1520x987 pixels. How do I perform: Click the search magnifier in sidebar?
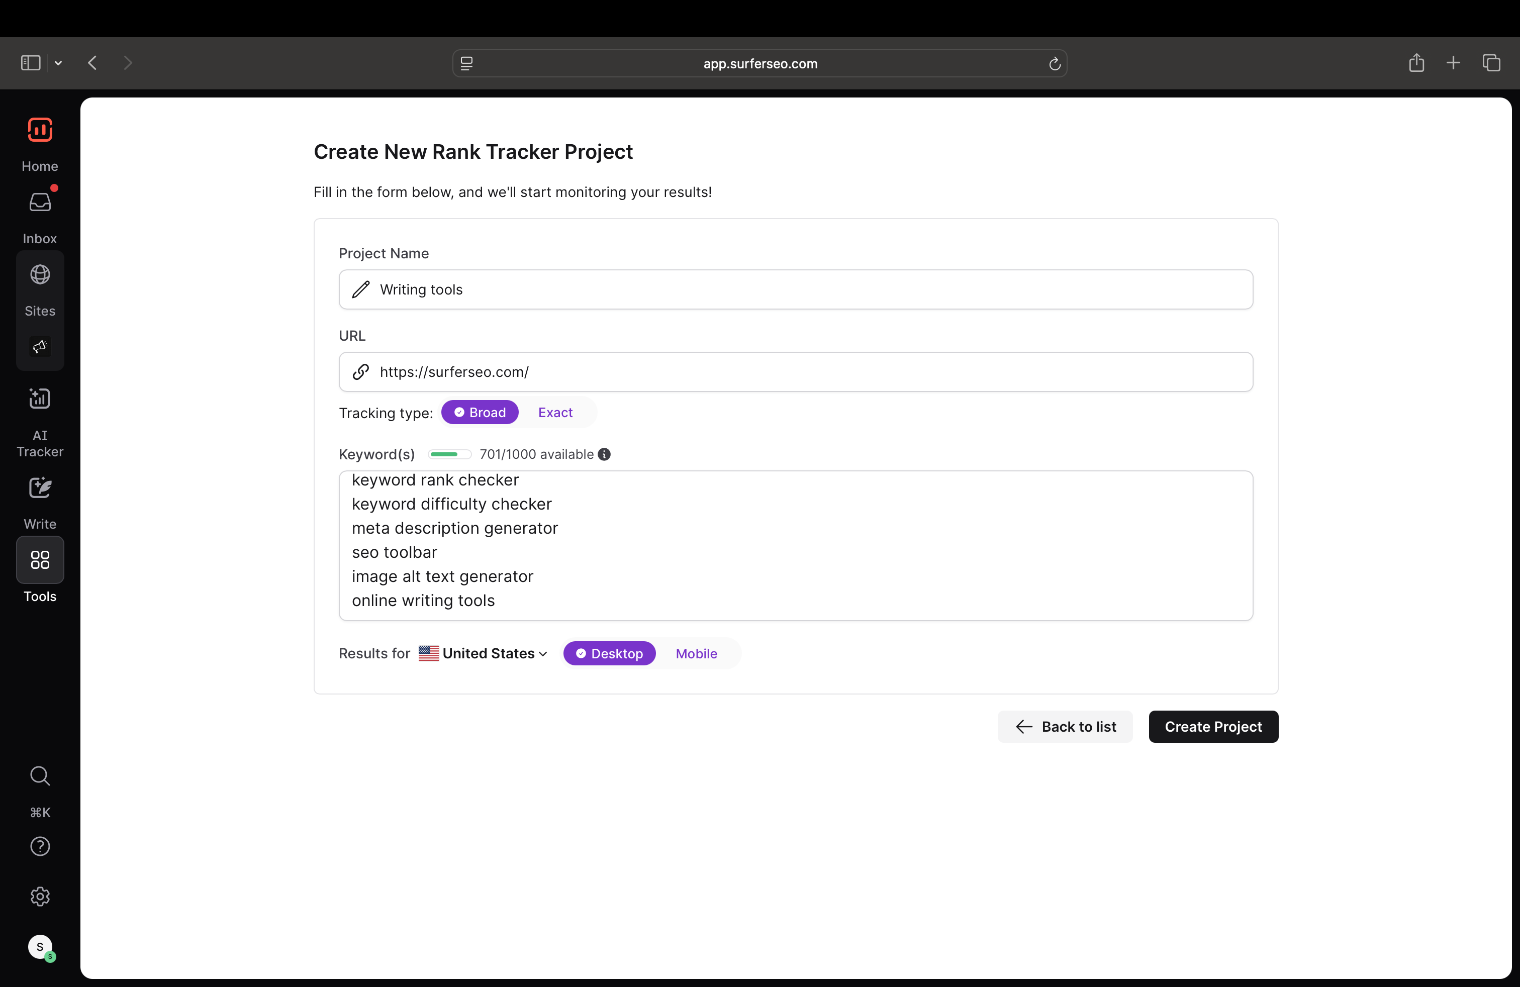point(40,776)
